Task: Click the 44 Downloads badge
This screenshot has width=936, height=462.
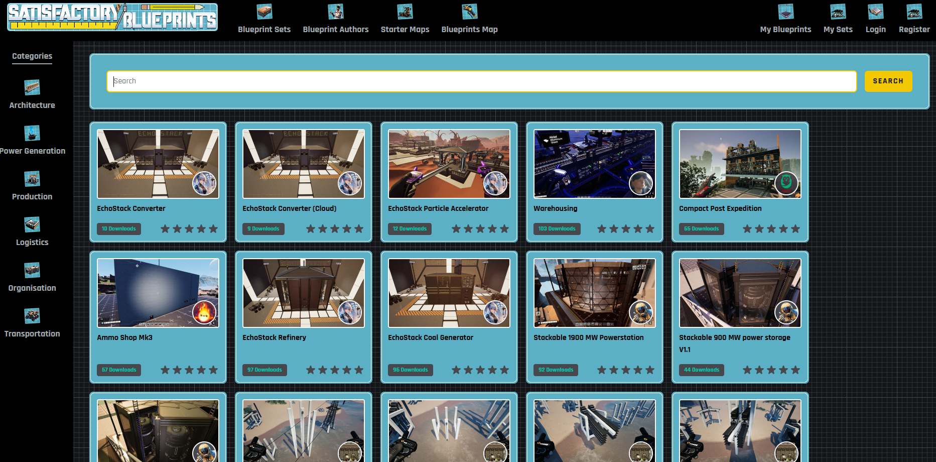Action: click(702, 370)
